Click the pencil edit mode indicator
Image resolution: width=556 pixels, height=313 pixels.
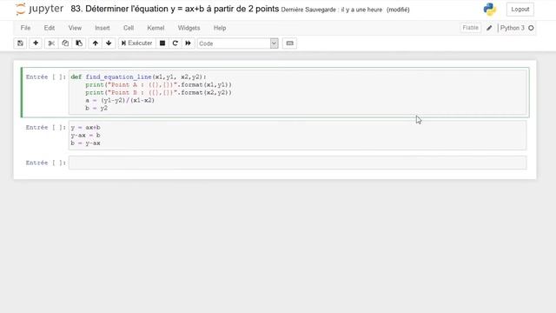[x=489, y=28]
